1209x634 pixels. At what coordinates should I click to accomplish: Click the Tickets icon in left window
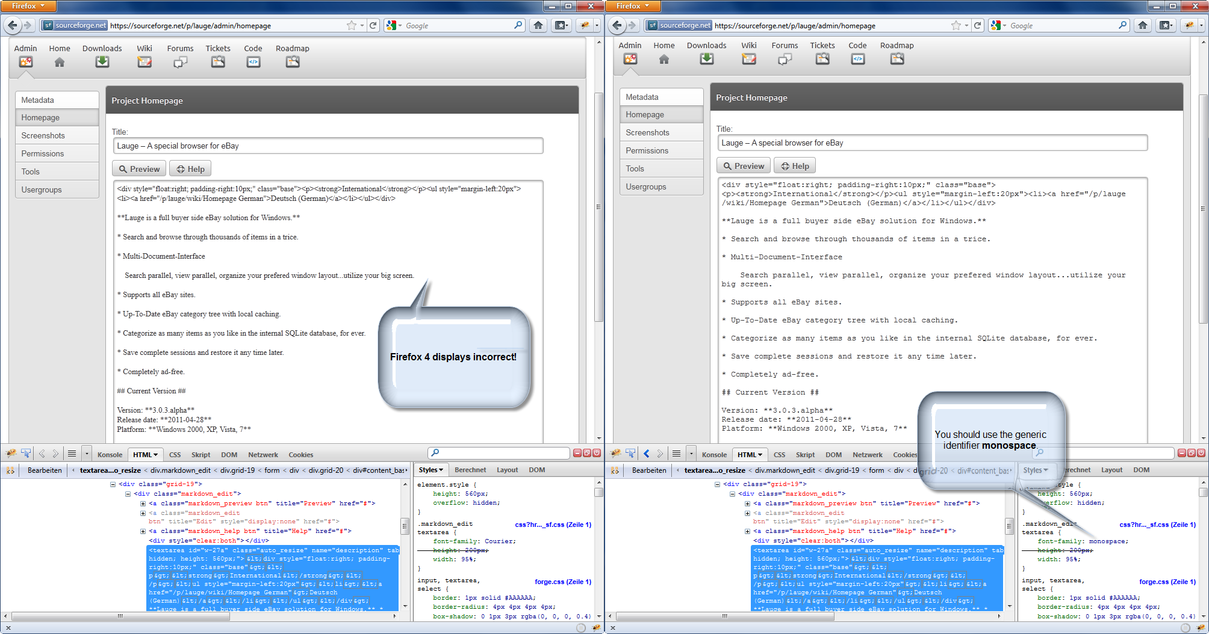(218, 62)
